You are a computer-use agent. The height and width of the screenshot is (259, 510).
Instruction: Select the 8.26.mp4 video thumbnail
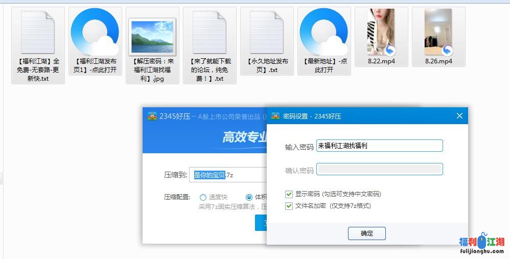438,32
